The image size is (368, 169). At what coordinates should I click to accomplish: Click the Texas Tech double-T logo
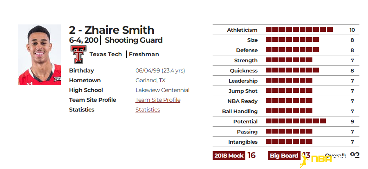(x=79, y=54)
